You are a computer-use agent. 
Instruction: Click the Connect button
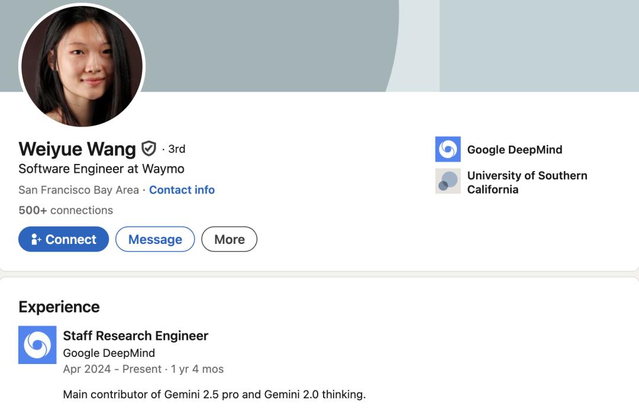pos(63,239)
